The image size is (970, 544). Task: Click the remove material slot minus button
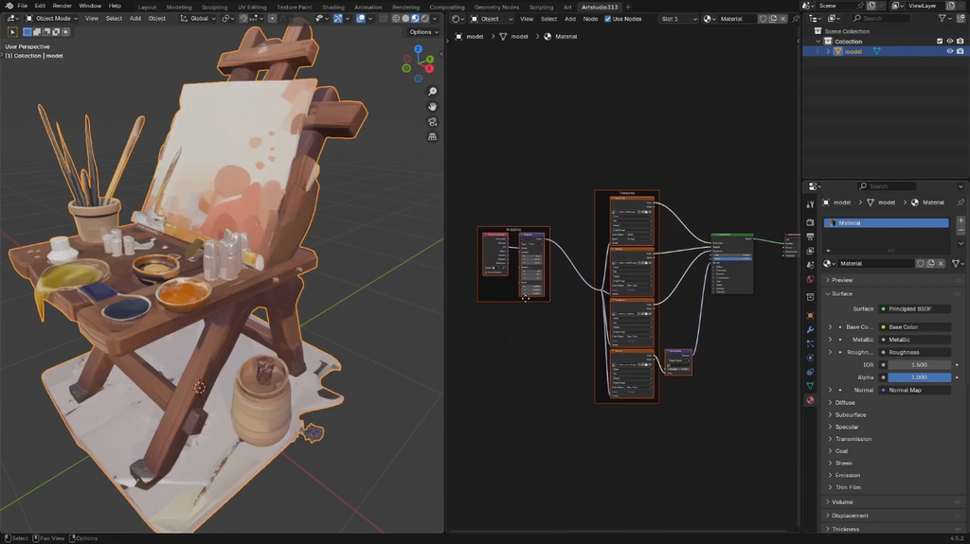961,231
